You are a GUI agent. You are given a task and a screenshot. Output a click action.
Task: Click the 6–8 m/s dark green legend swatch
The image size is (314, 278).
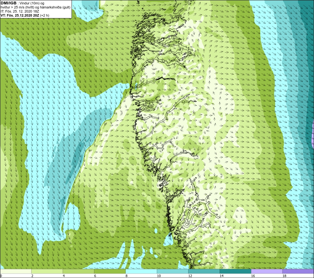click(x=110, y=271)
